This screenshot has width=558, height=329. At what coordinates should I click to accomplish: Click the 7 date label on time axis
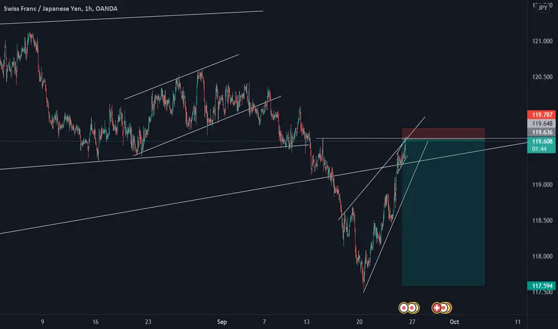tap(264, 322)
